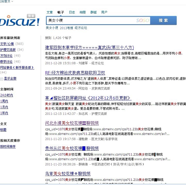Click the 返回首页 text link
The height and width of the screenshot is (185, 186).
(5, 2)
